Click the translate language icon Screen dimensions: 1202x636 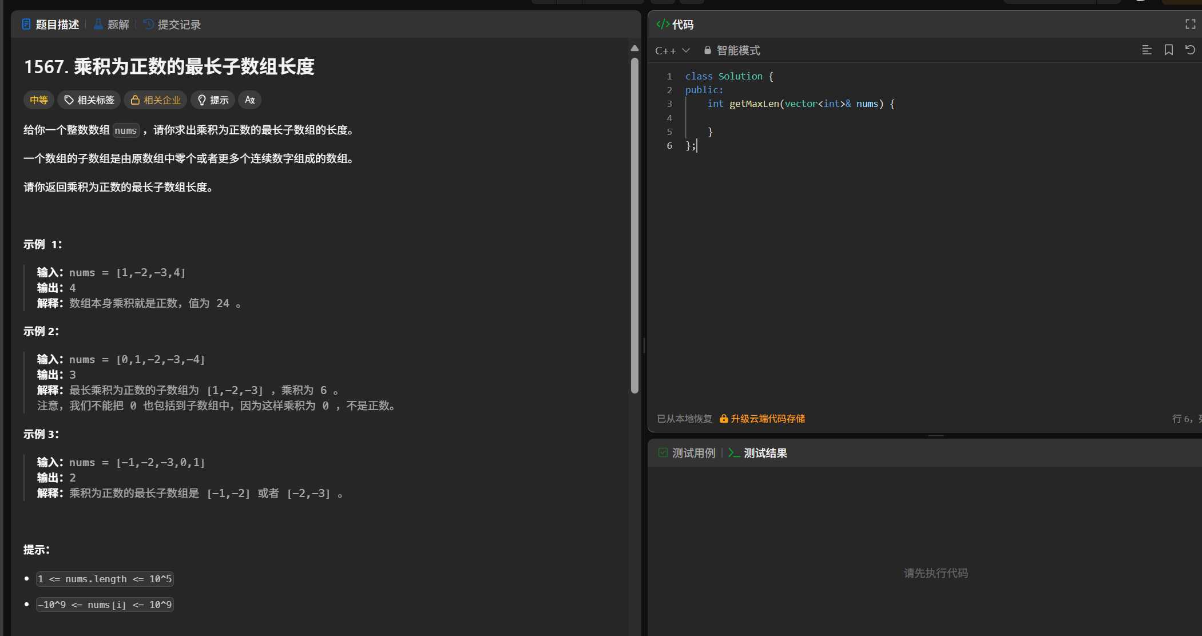tap(249, 100)
